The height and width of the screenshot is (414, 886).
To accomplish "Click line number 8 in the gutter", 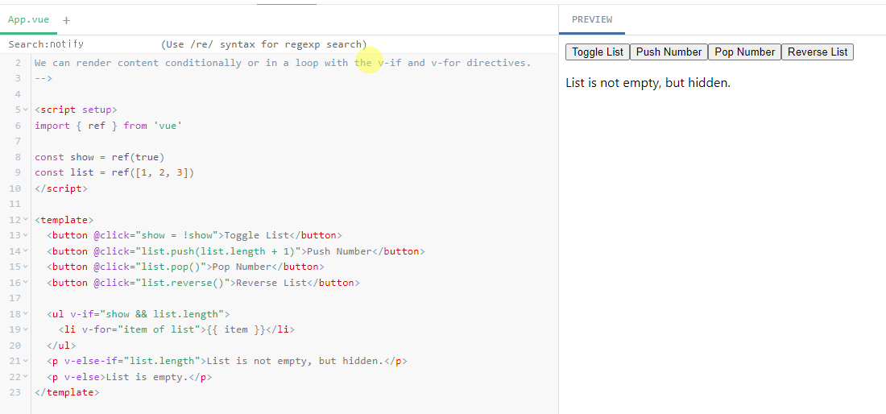I will coord(18,157).
